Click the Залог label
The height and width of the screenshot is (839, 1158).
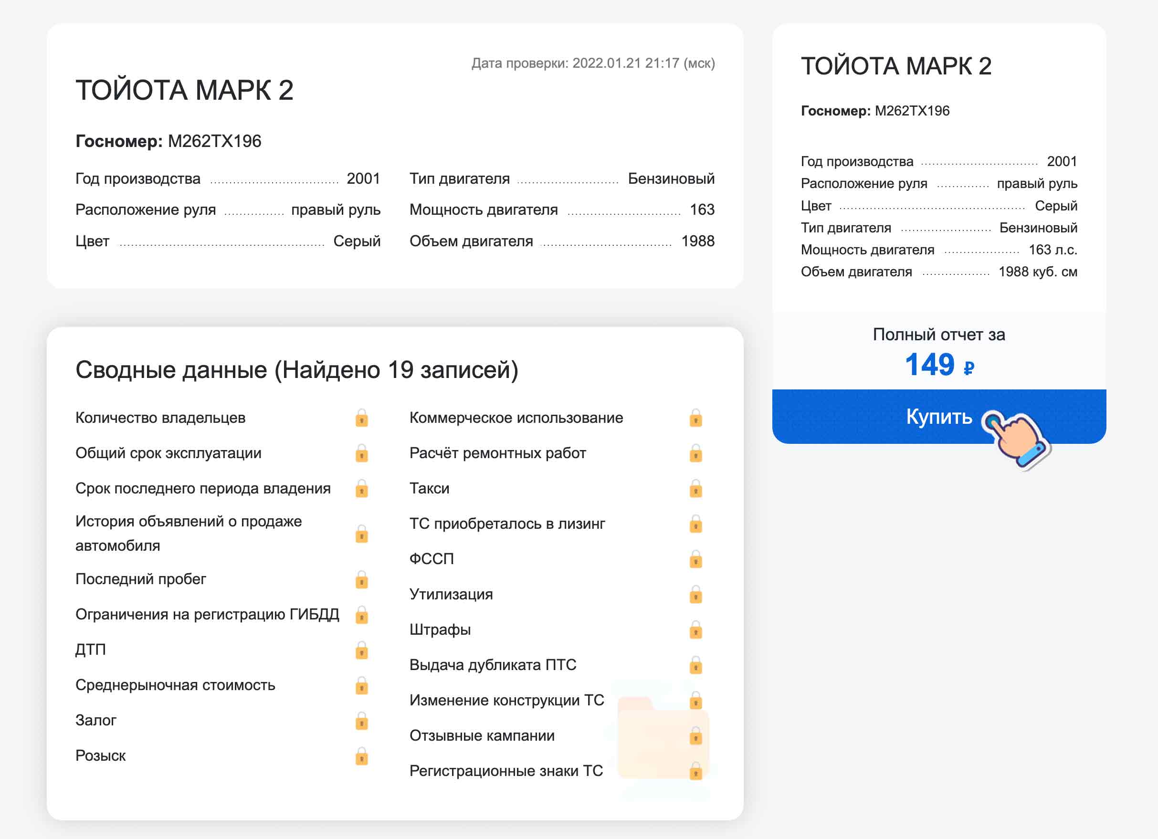[96, 720]
